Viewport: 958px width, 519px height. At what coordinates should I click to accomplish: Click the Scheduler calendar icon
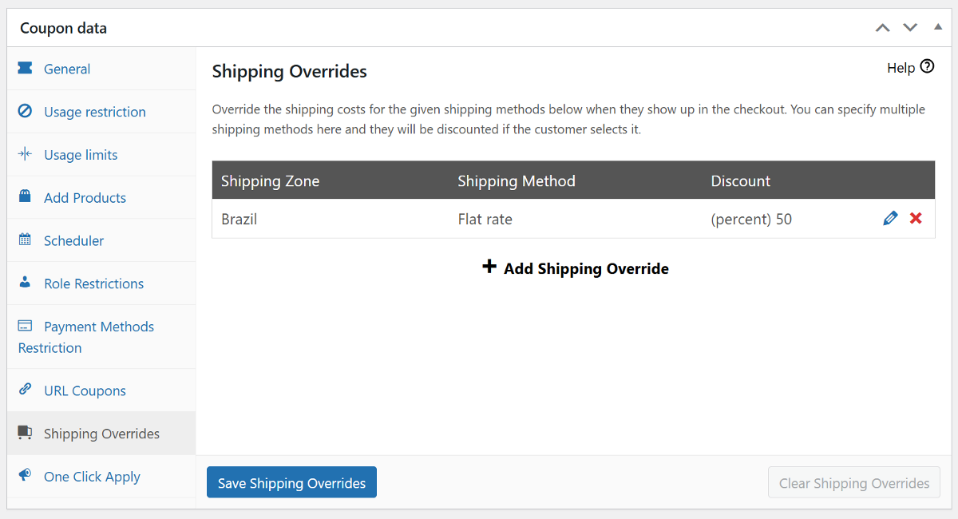[x=25, y=240]
